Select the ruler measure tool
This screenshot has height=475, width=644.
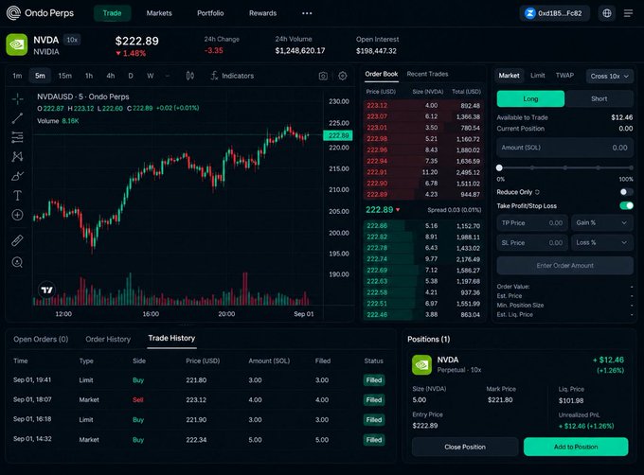[x=17, y=240]
